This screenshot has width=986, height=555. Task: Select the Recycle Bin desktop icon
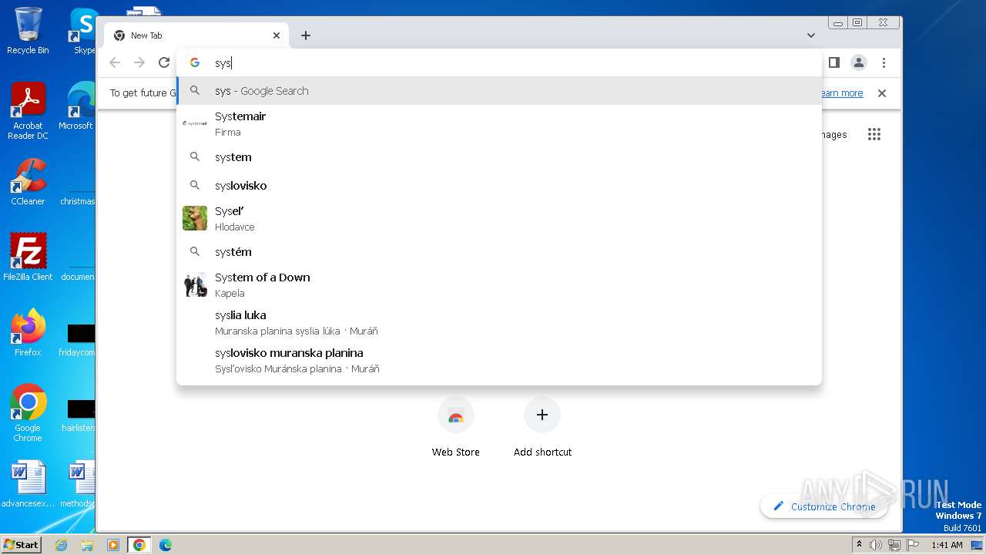28,31
